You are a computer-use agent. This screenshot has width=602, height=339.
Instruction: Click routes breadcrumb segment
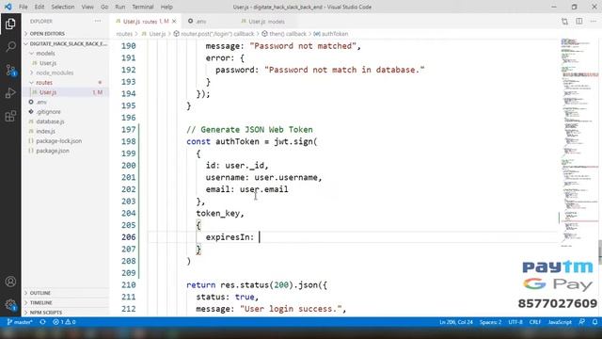[x=124, y=34]
